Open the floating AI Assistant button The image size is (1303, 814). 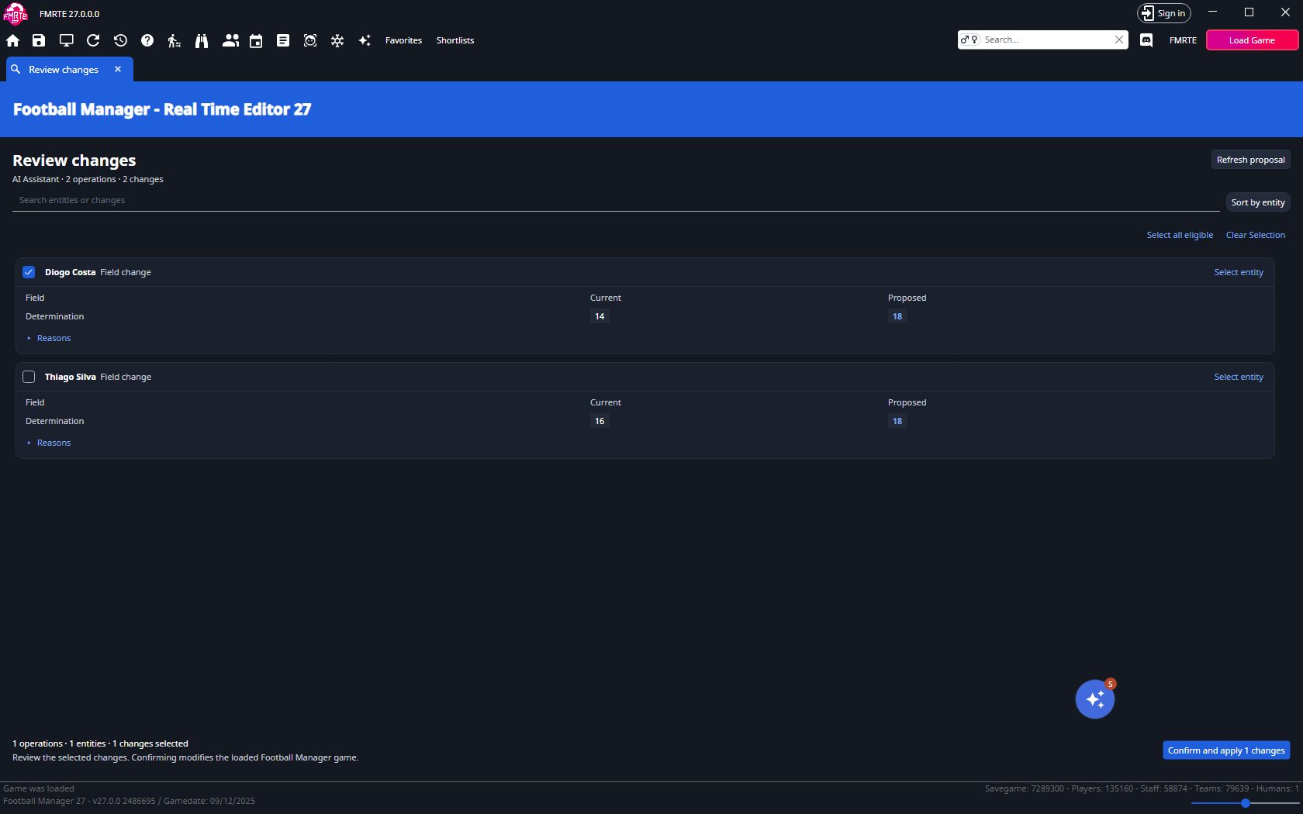[1095, 699]
